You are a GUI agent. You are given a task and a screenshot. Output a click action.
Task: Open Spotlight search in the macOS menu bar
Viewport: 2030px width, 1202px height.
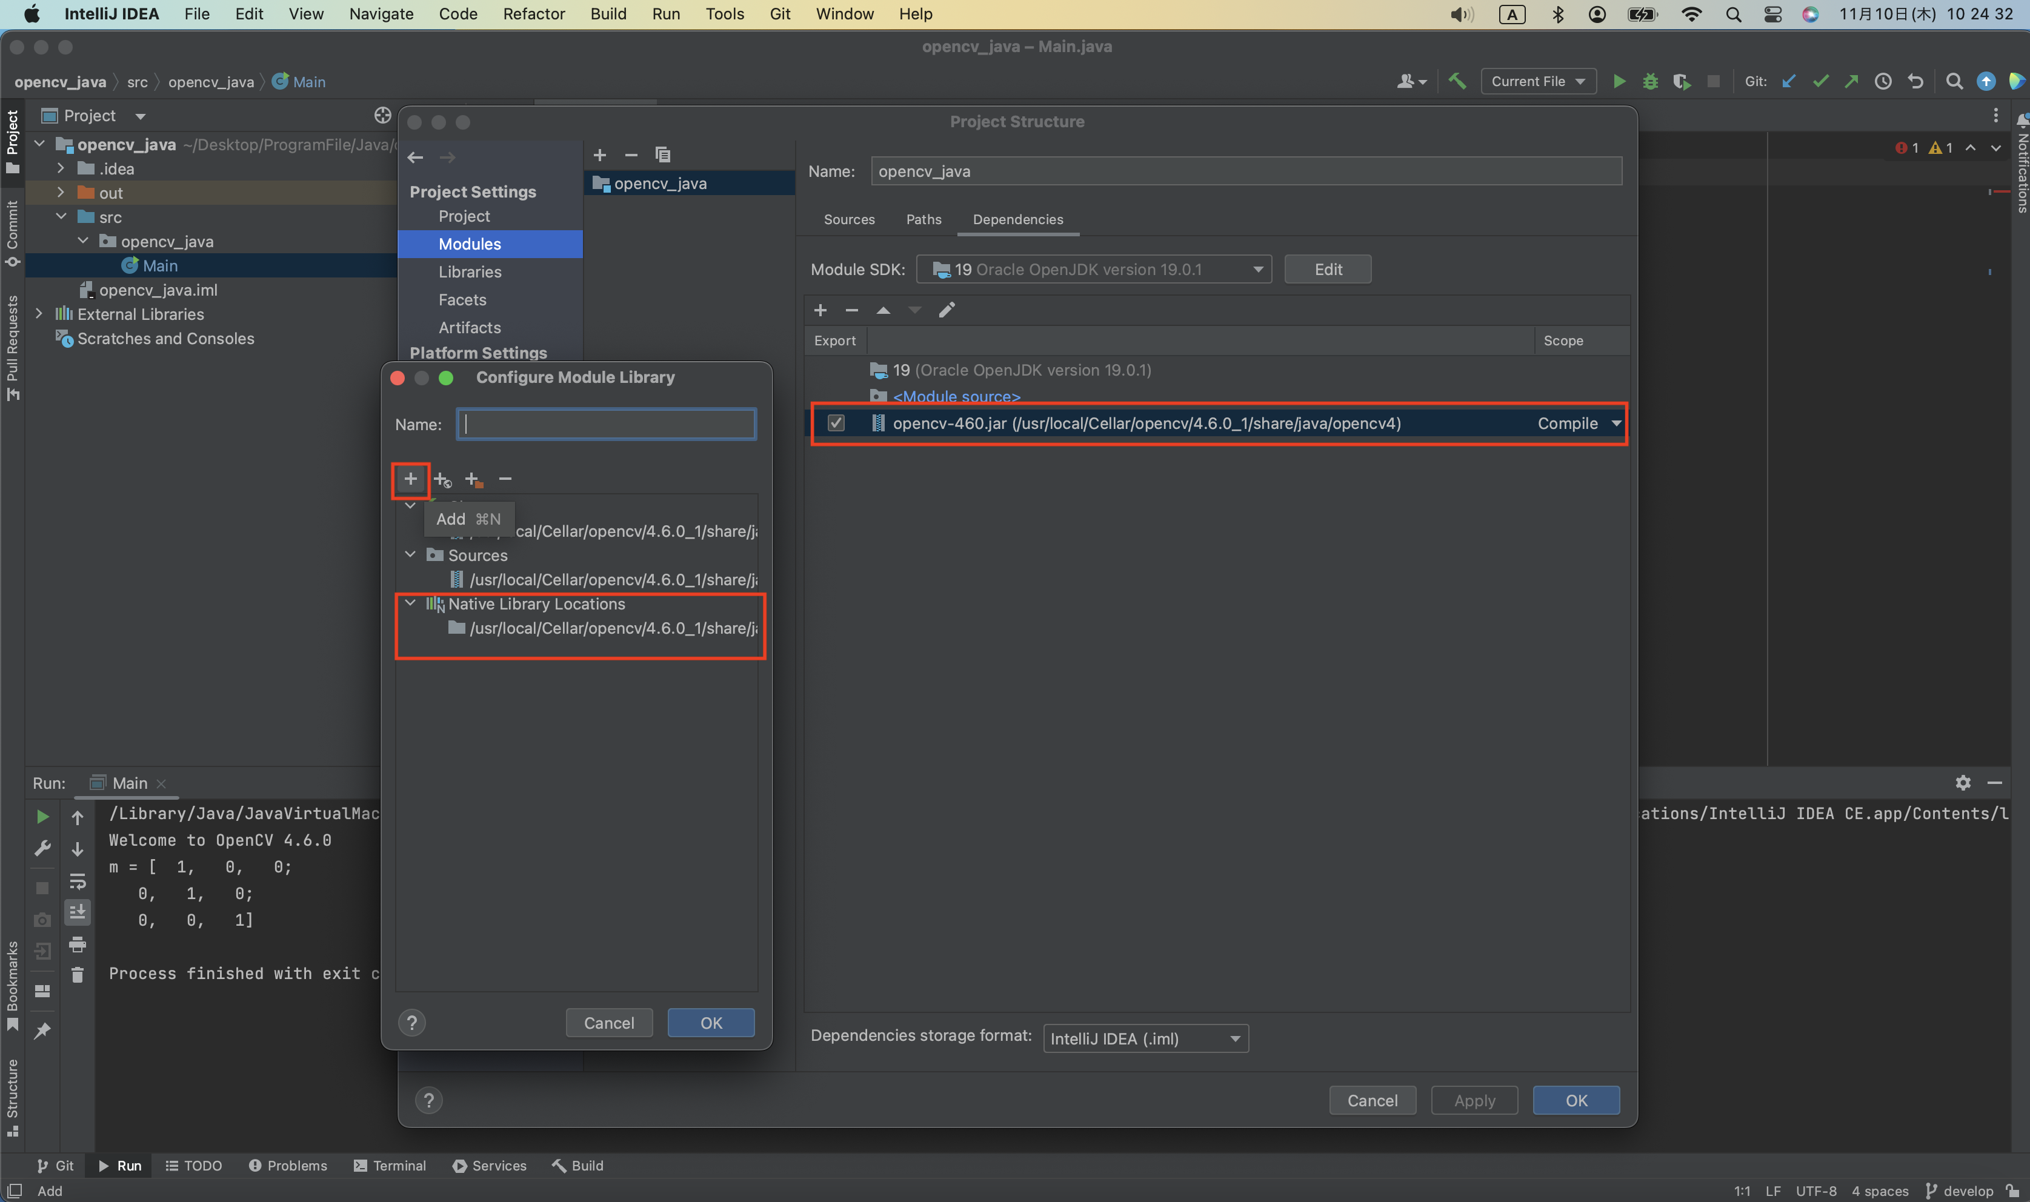1732,14
